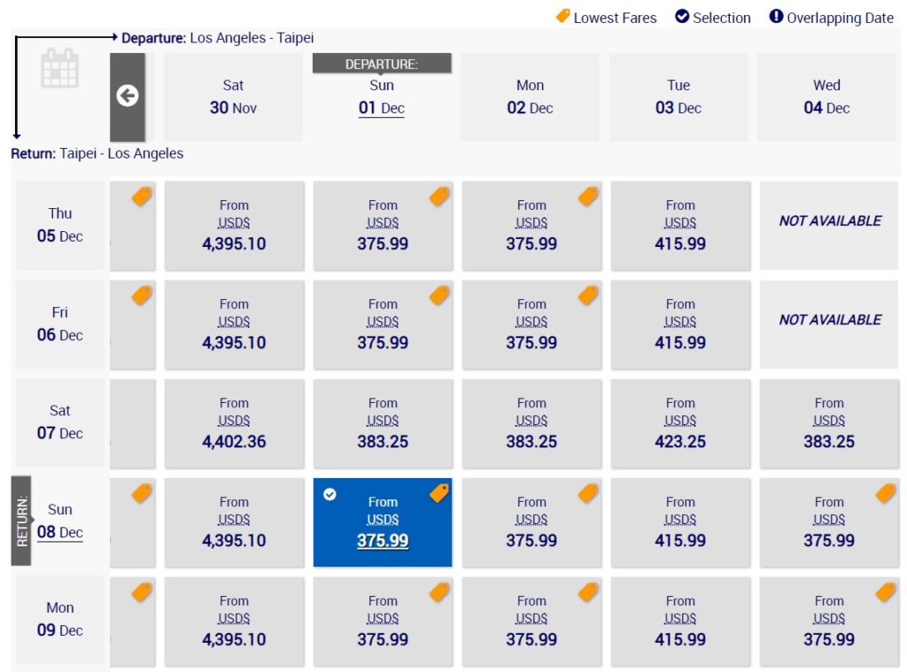The width and height of the screenshot is (907, 672).
Task: Click the Lowest Fares tag legend icon
Action: 563,16
